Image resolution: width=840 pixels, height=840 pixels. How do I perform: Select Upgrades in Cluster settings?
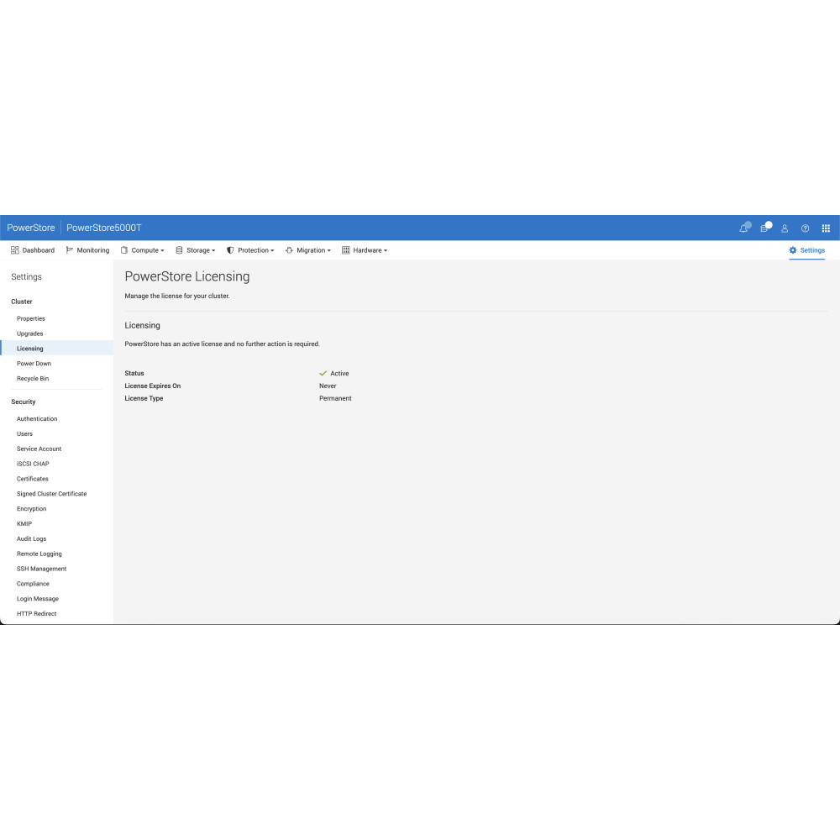(30, 333)
